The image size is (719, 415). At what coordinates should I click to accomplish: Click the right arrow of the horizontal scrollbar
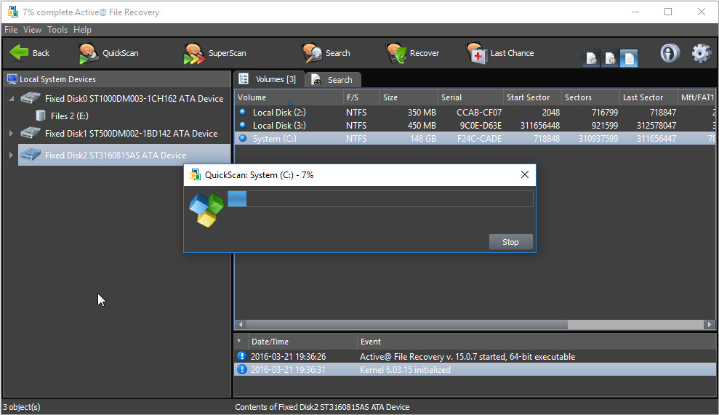click(x=710, y=324)
